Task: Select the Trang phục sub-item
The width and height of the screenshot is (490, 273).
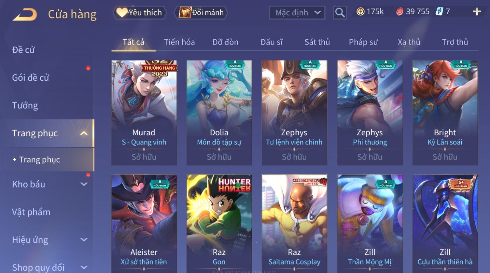Action: click(x=39, y=160)
